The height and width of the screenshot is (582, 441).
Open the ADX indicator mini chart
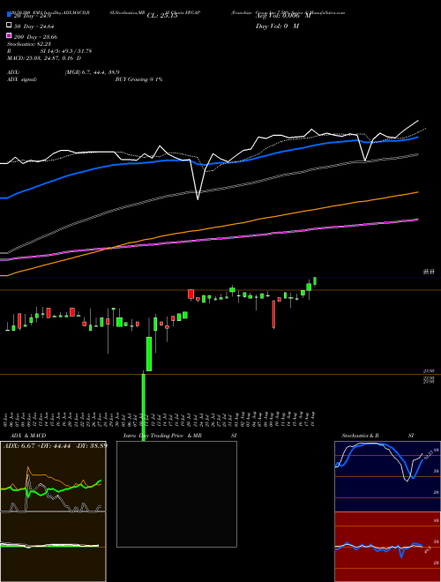(53, 476)
